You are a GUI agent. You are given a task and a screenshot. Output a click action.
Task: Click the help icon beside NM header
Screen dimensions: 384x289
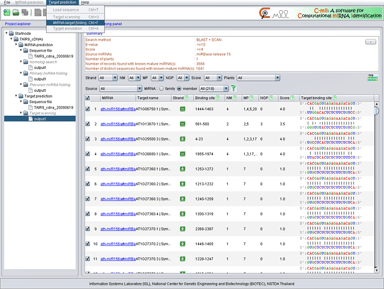point(235,98)
